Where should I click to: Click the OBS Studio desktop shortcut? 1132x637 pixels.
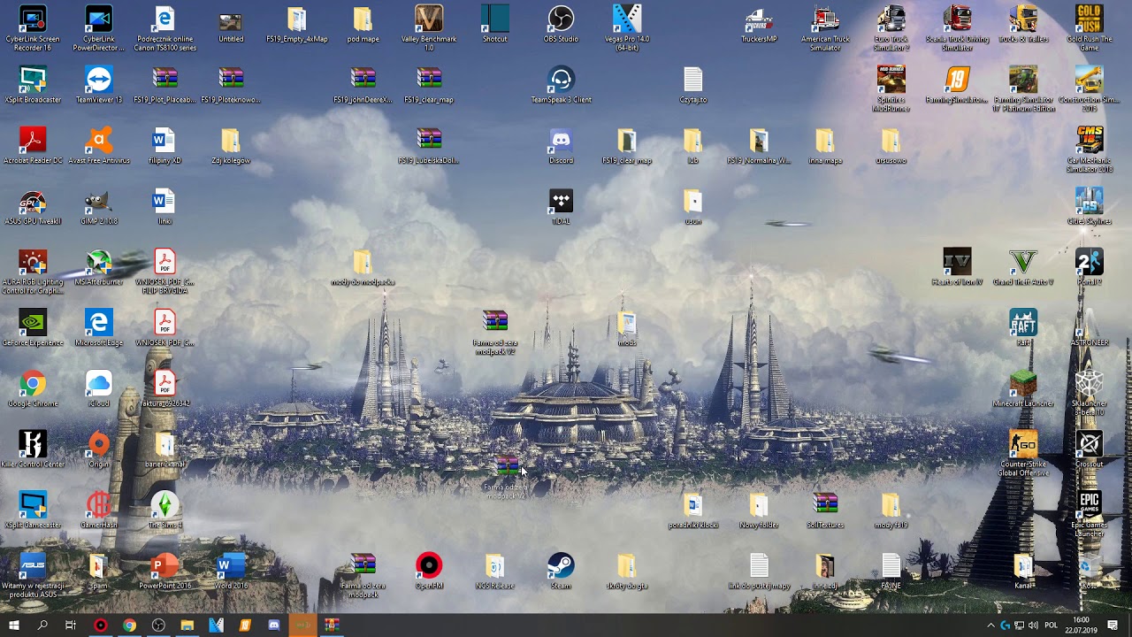pyautogui.click(x=561, y=24)
